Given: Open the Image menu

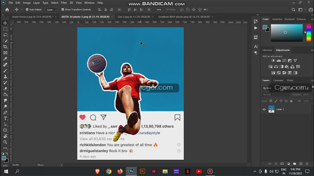Looking at the screenshot, I should 26,3.
